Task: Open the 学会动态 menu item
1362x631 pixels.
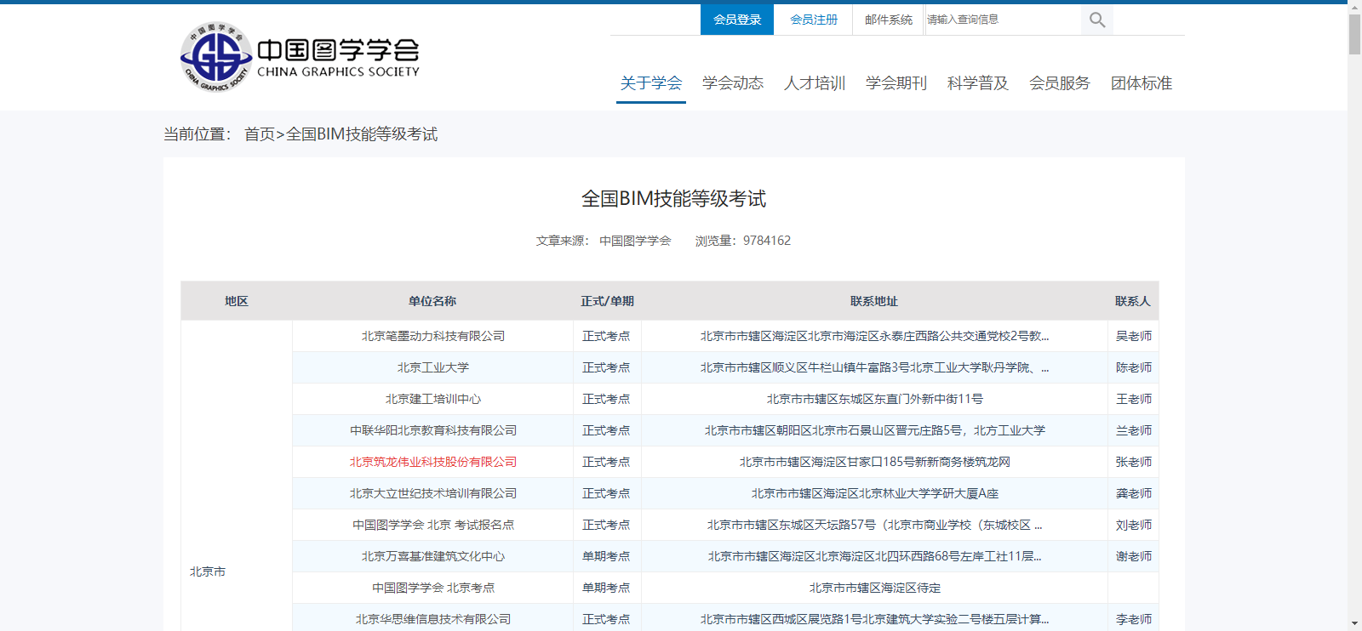Action: coord(733,83)
